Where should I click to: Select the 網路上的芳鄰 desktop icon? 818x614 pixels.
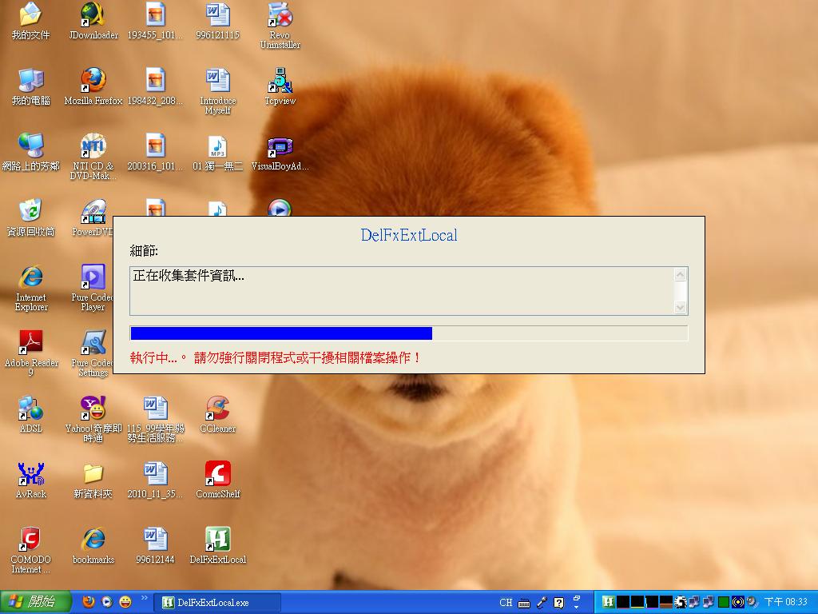[30, 153]
